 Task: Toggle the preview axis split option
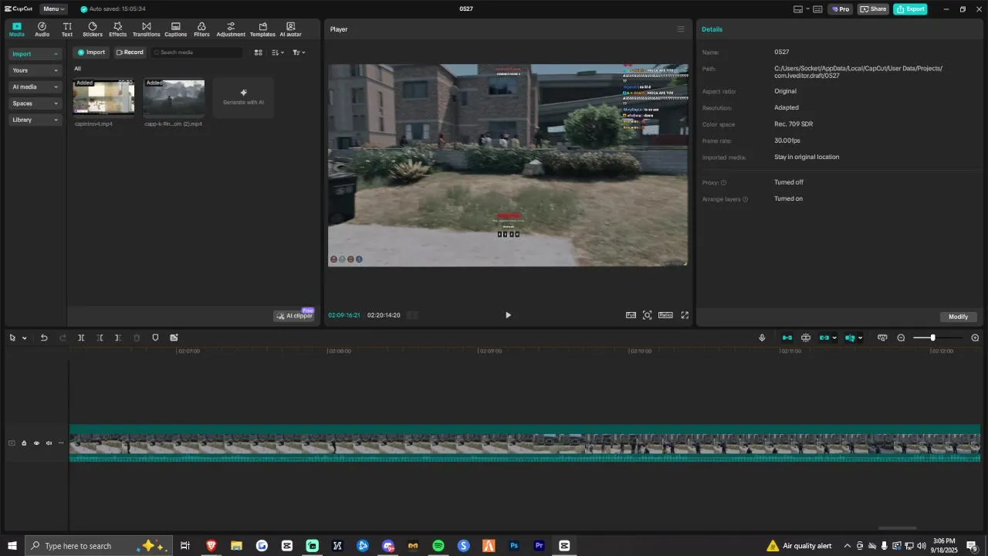(x=850, y=338)
